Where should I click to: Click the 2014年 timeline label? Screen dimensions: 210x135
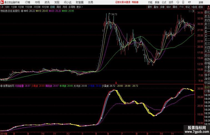point(4,134)
